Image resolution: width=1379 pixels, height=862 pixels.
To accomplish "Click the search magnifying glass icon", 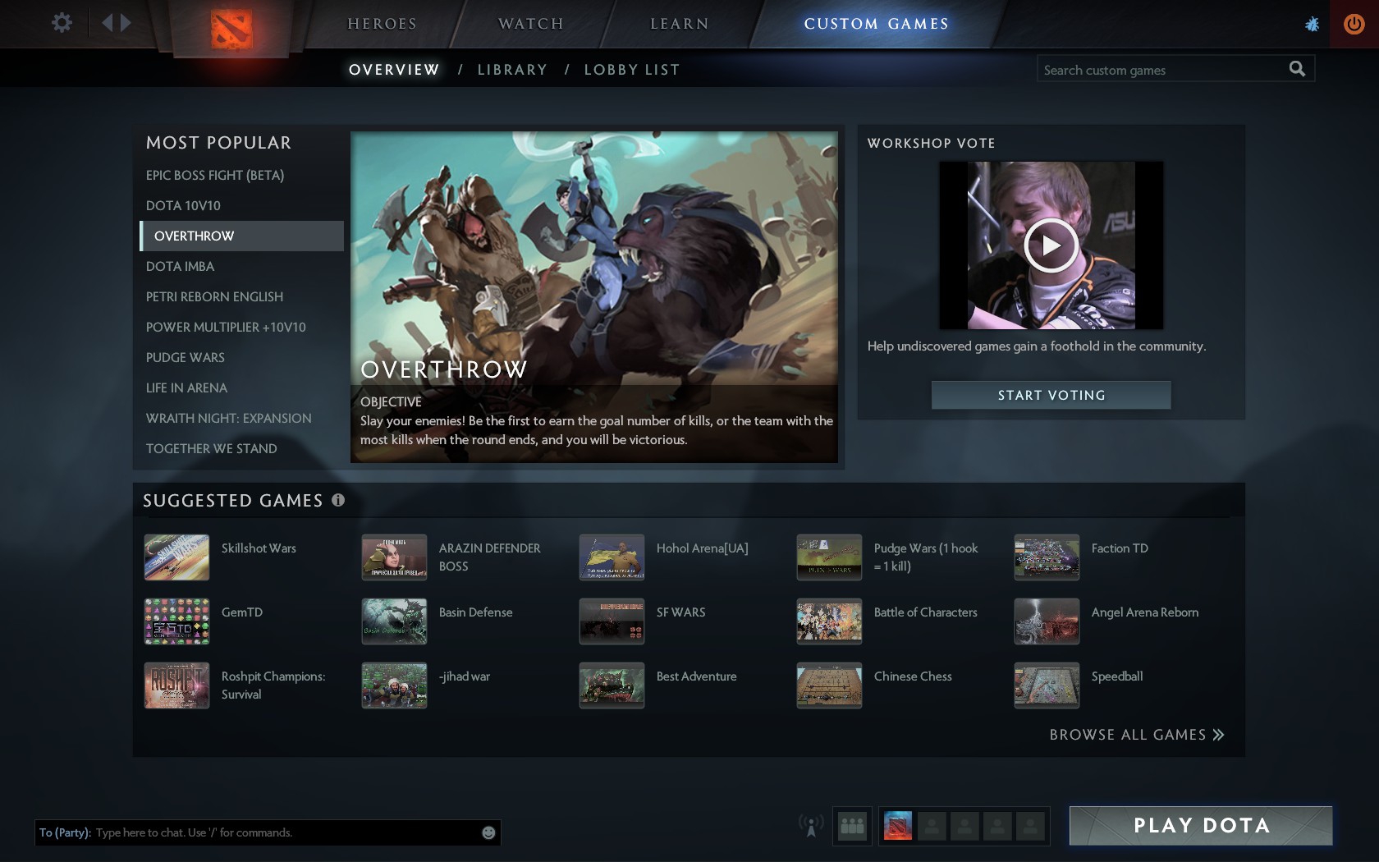I will coord(1296,69).
